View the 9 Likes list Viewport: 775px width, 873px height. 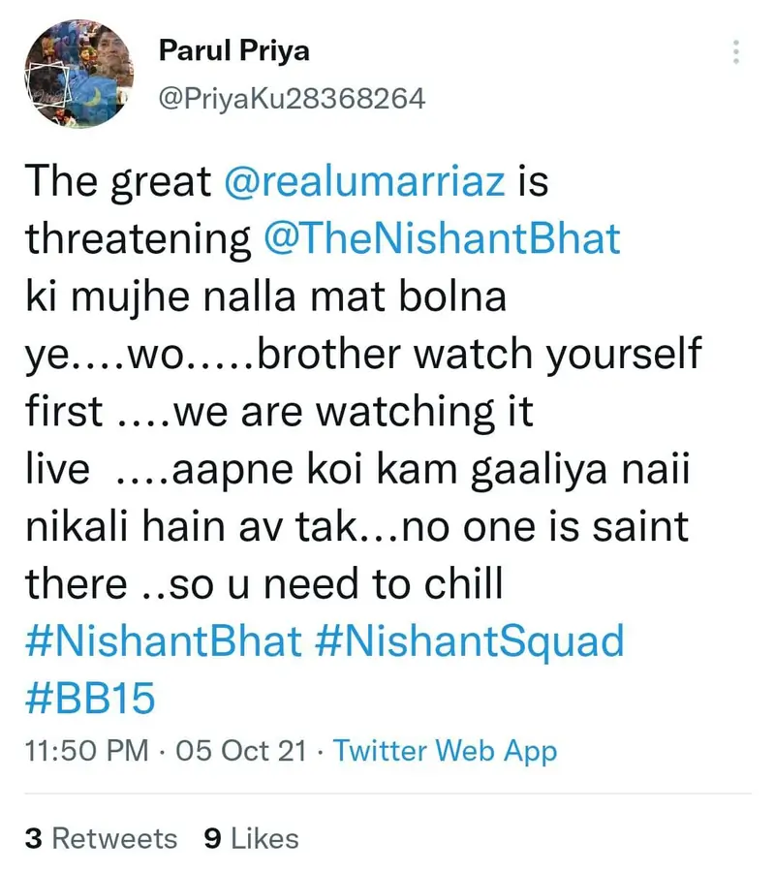pyautogui.click(x=252, y=838)
